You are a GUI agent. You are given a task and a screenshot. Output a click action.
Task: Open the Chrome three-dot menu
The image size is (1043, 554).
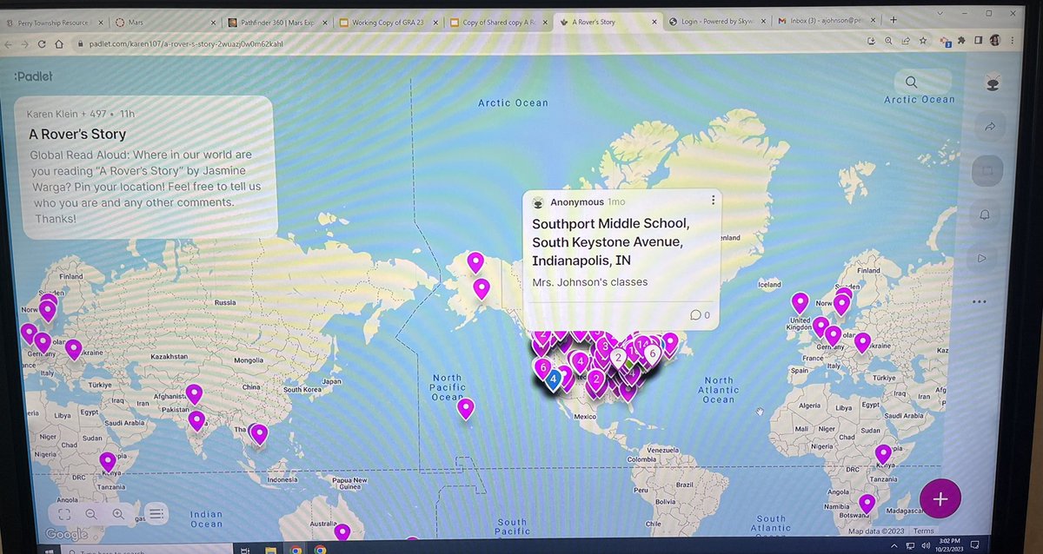pos(1011,41)
